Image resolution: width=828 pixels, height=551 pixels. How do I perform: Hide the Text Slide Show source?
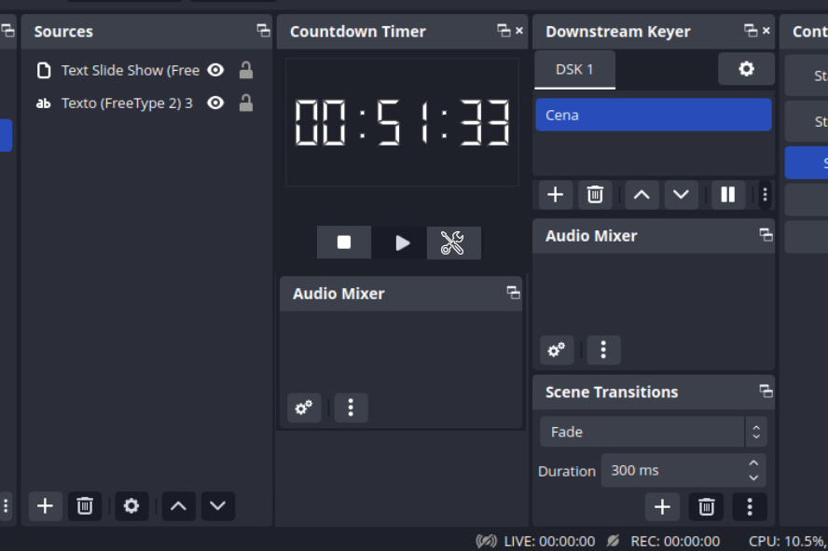click(215, 70)
